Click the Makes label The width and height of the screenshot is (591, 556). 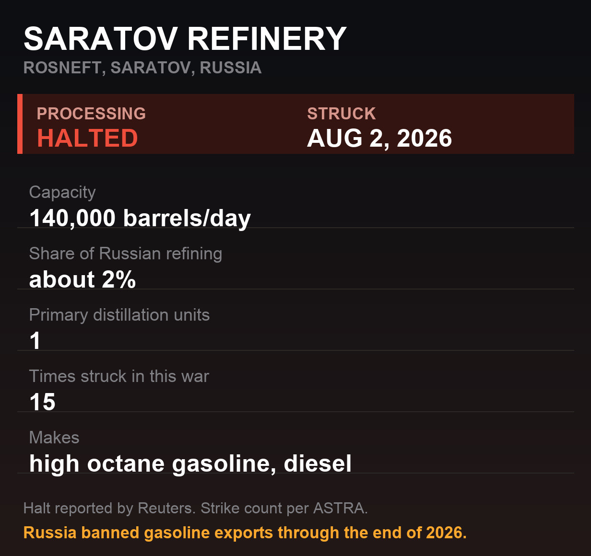click(54, 438)
